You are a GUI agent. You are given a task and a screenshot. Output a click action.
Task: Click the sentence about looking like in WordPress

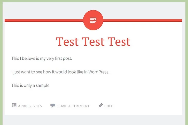click(x=60, y=72)
